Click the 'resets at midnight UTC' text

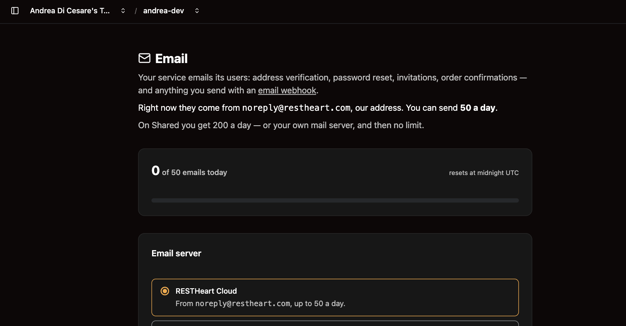pos(483,173)
